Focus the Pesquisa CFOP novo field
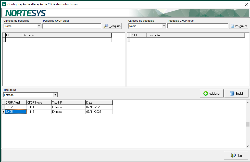The image size is (250, 162). 197,26
